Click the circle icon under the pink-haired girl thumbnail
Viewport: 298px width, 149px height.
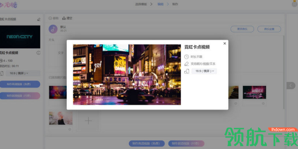tap(70, 129)
